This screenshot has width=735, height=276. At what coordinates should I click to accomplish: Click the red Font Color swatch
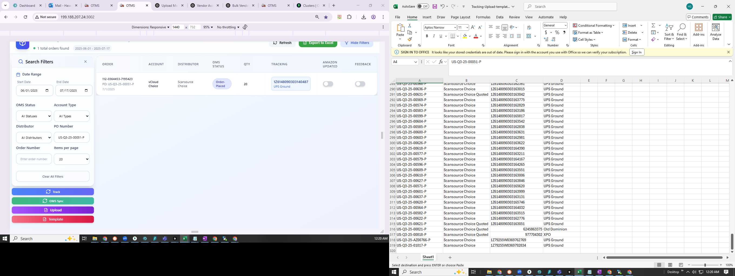point(476,36)
